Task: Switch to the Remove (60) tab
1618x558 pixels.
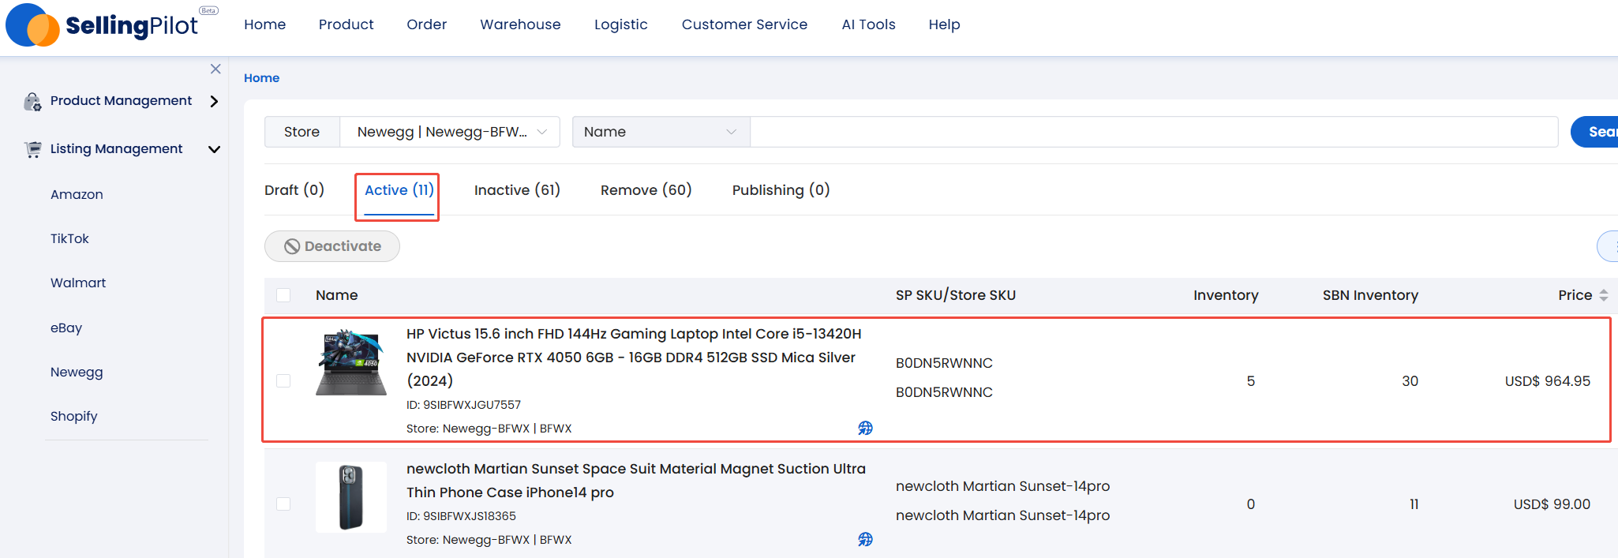Action: (646, 190)
